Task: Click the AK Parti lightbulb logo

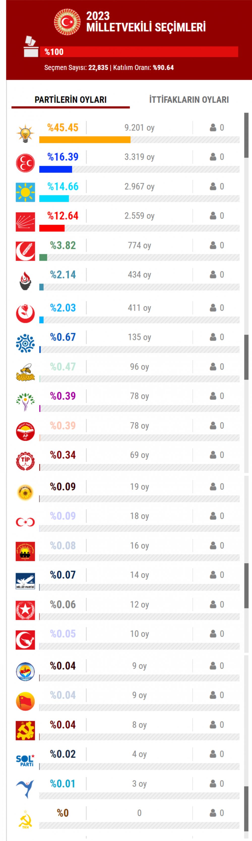Action: (x=25, y=133)
